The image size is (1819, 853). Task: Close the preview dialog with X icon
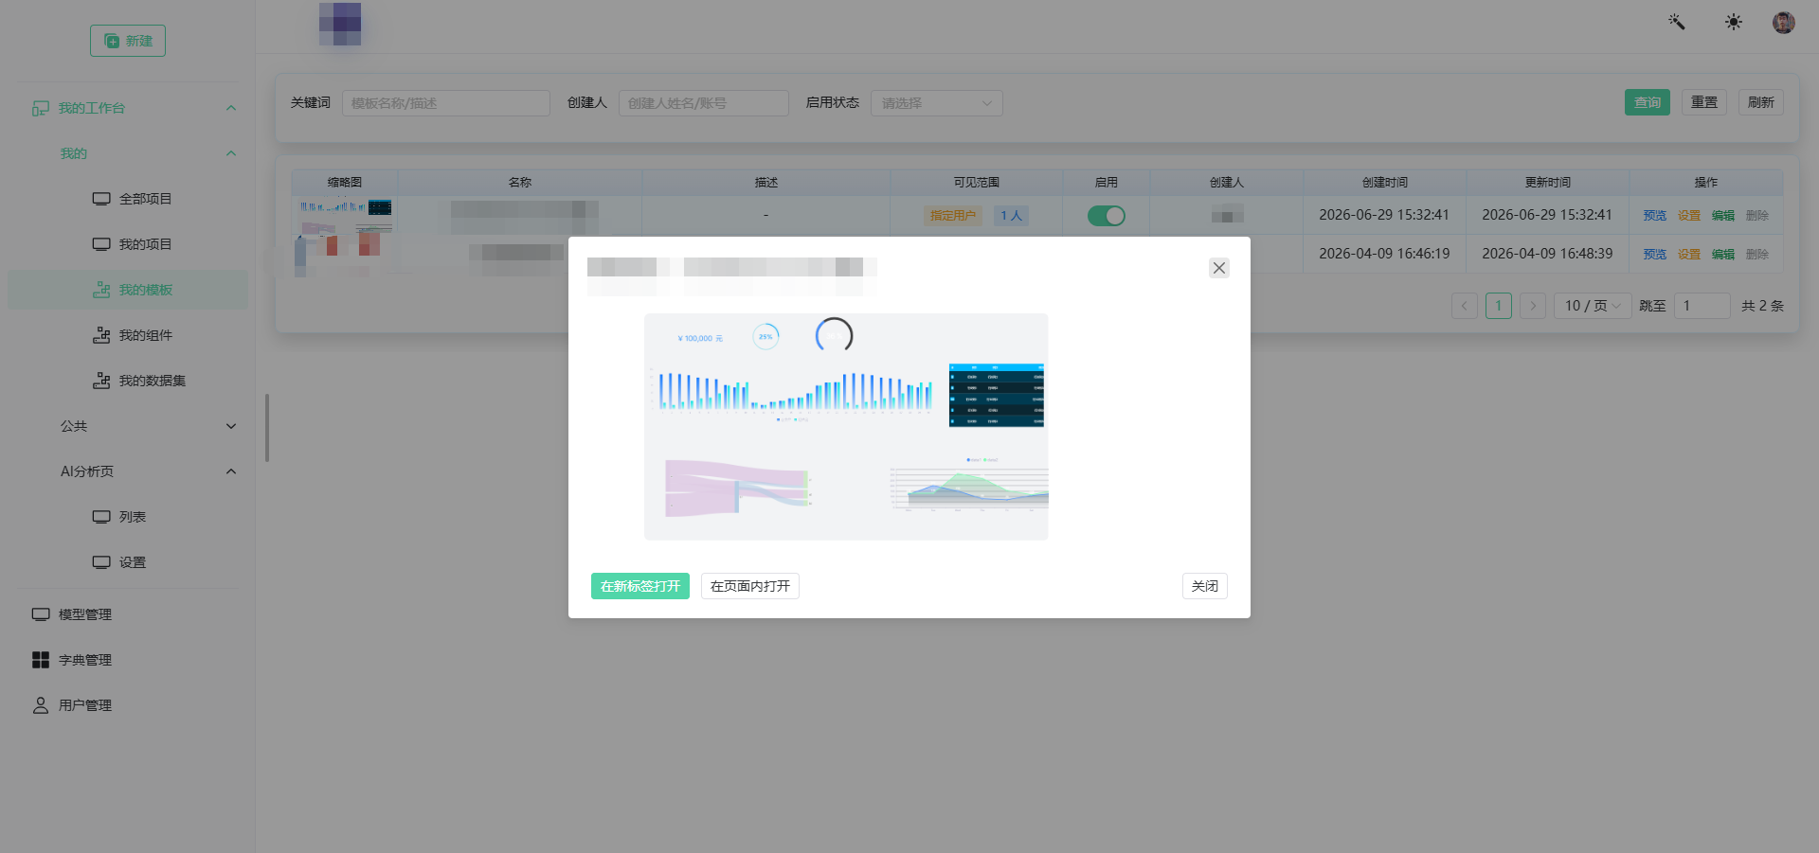click(1219, 268)
